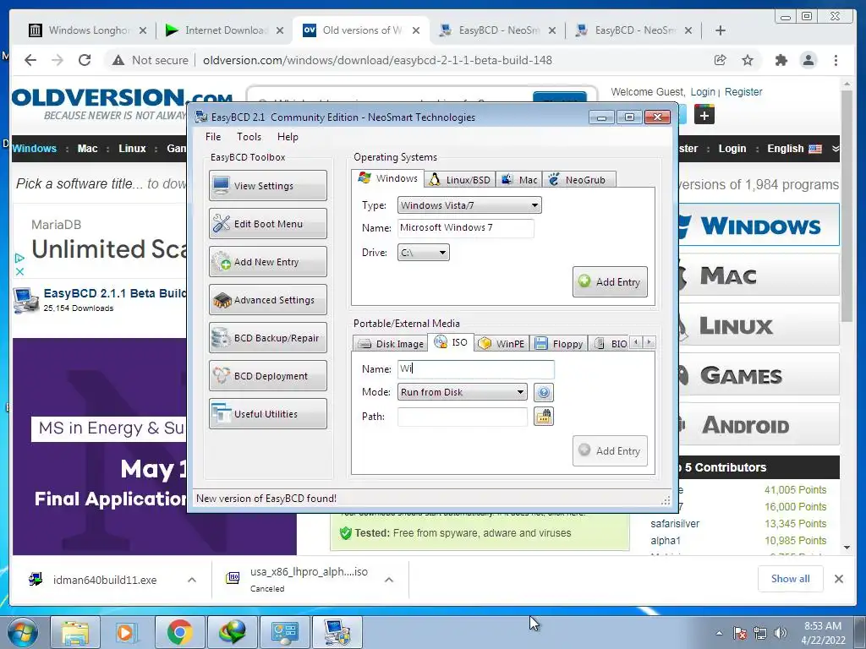Screen dimensions: 866x649
Task: Open Edit Boot Menu in EasyBCD
Action: [268, 223]
